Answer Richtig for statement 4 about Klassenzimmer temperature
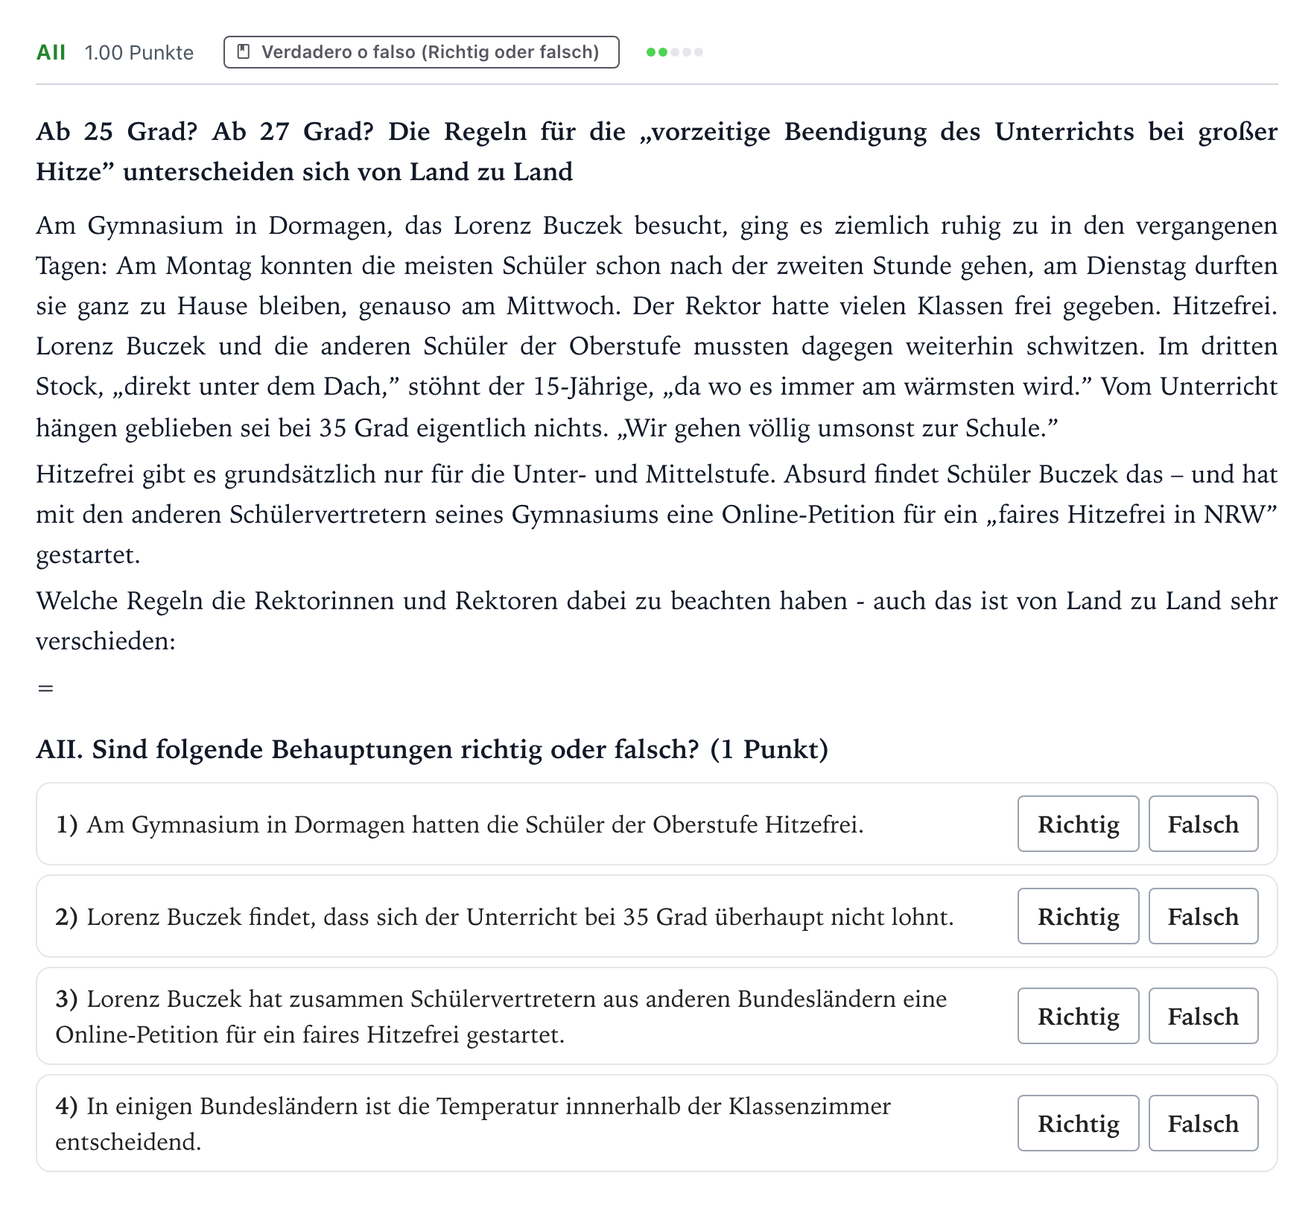This screenshot has width=1314, height=1208. pos(1078,1123)
